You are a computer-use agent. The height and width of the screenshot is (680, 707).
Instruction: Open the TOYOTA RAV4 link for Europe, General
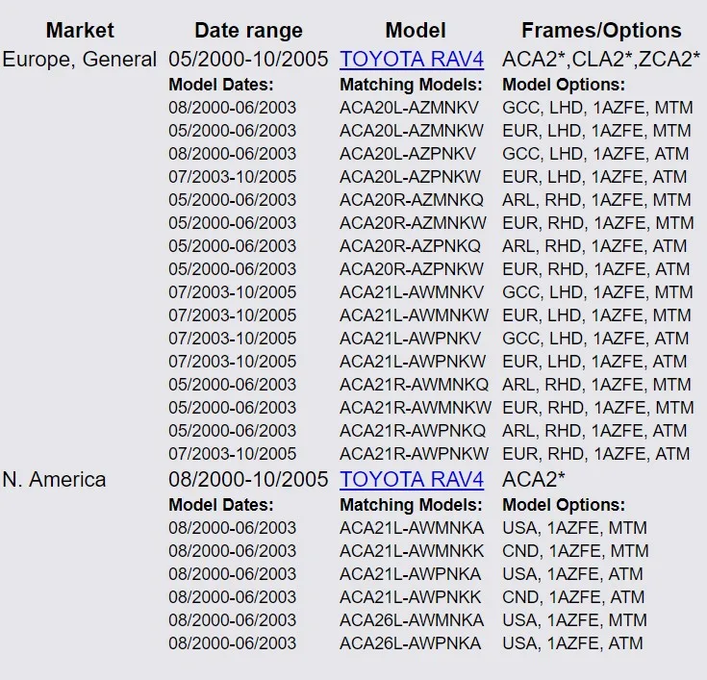coord(412,60)
